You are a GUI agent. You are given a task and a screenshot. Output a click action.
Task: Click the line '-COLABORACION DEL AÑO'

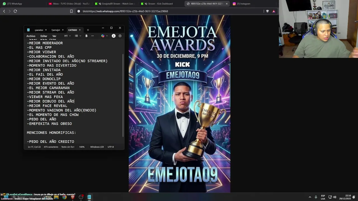[50, 56]
